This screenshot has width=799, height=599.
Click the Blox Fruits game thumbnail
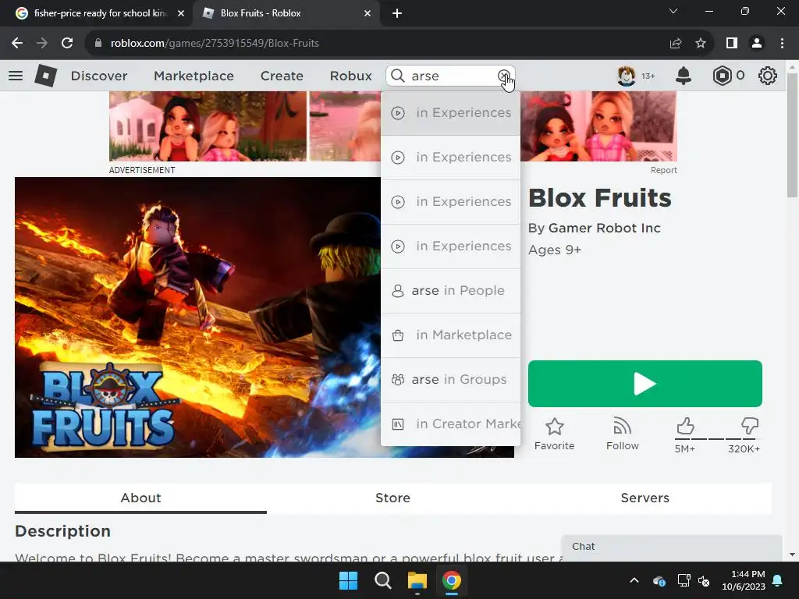pyautogui.click(x=197, y=317)
